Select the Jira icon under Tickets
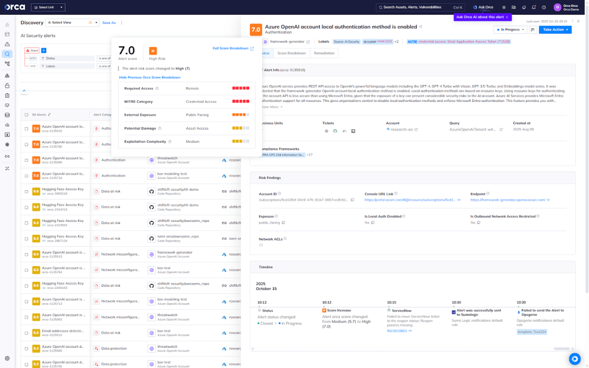 327,131
